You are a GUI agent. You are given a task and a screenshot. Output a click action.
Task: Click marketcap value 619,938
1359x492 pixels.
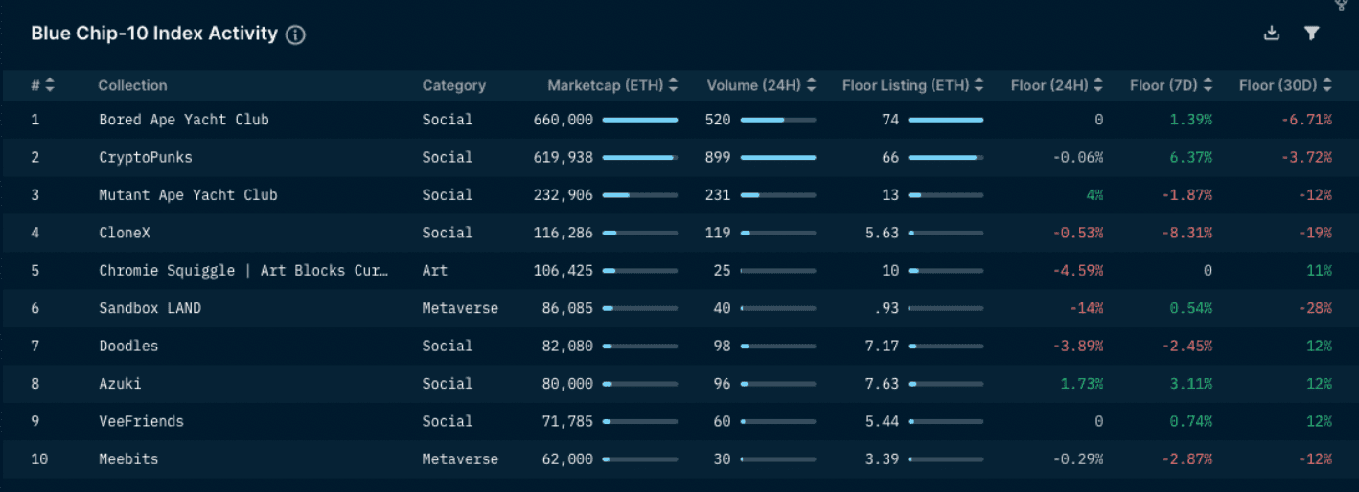click(x=564, y=157)
